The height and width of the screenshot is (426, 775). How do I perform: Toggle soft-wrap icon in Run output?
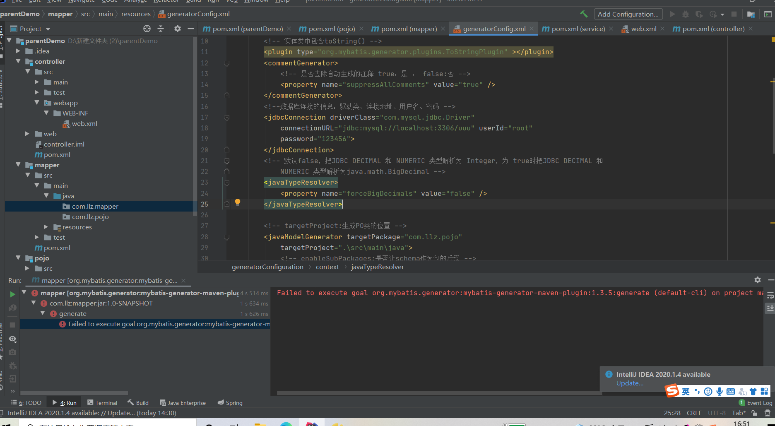point(770,295)
